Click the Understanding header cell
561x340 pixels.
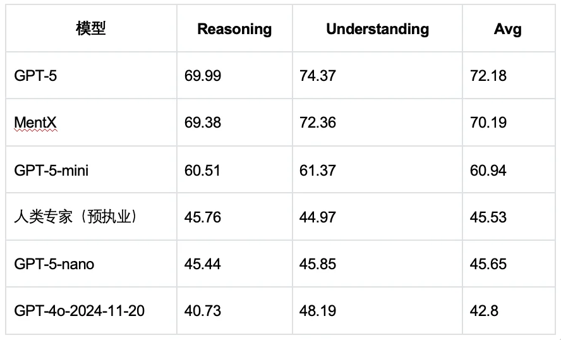tap(377, 29)
